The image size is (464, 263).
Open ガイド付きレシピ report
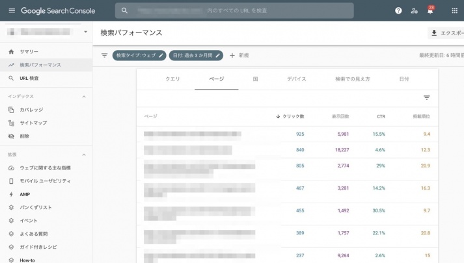[x=38, y=247]
